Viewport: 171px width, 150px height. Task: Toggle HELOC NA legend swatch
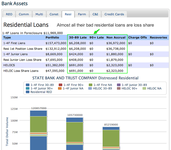pyautogui.click(x=144, y=88)
